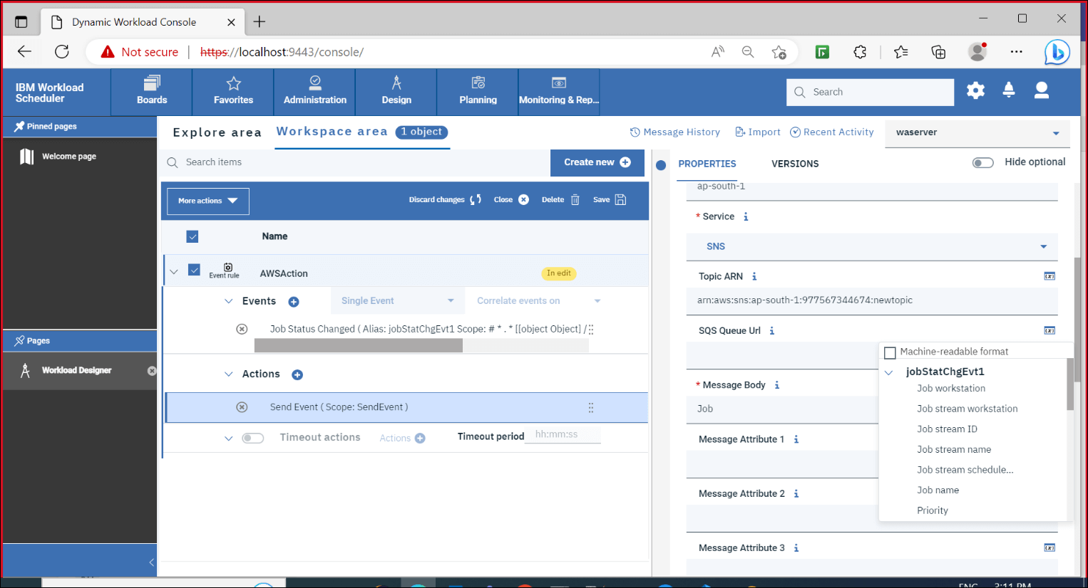1088x588 pixels.
Task: Open Monitoring & Reporting menu
Action: 559,92
